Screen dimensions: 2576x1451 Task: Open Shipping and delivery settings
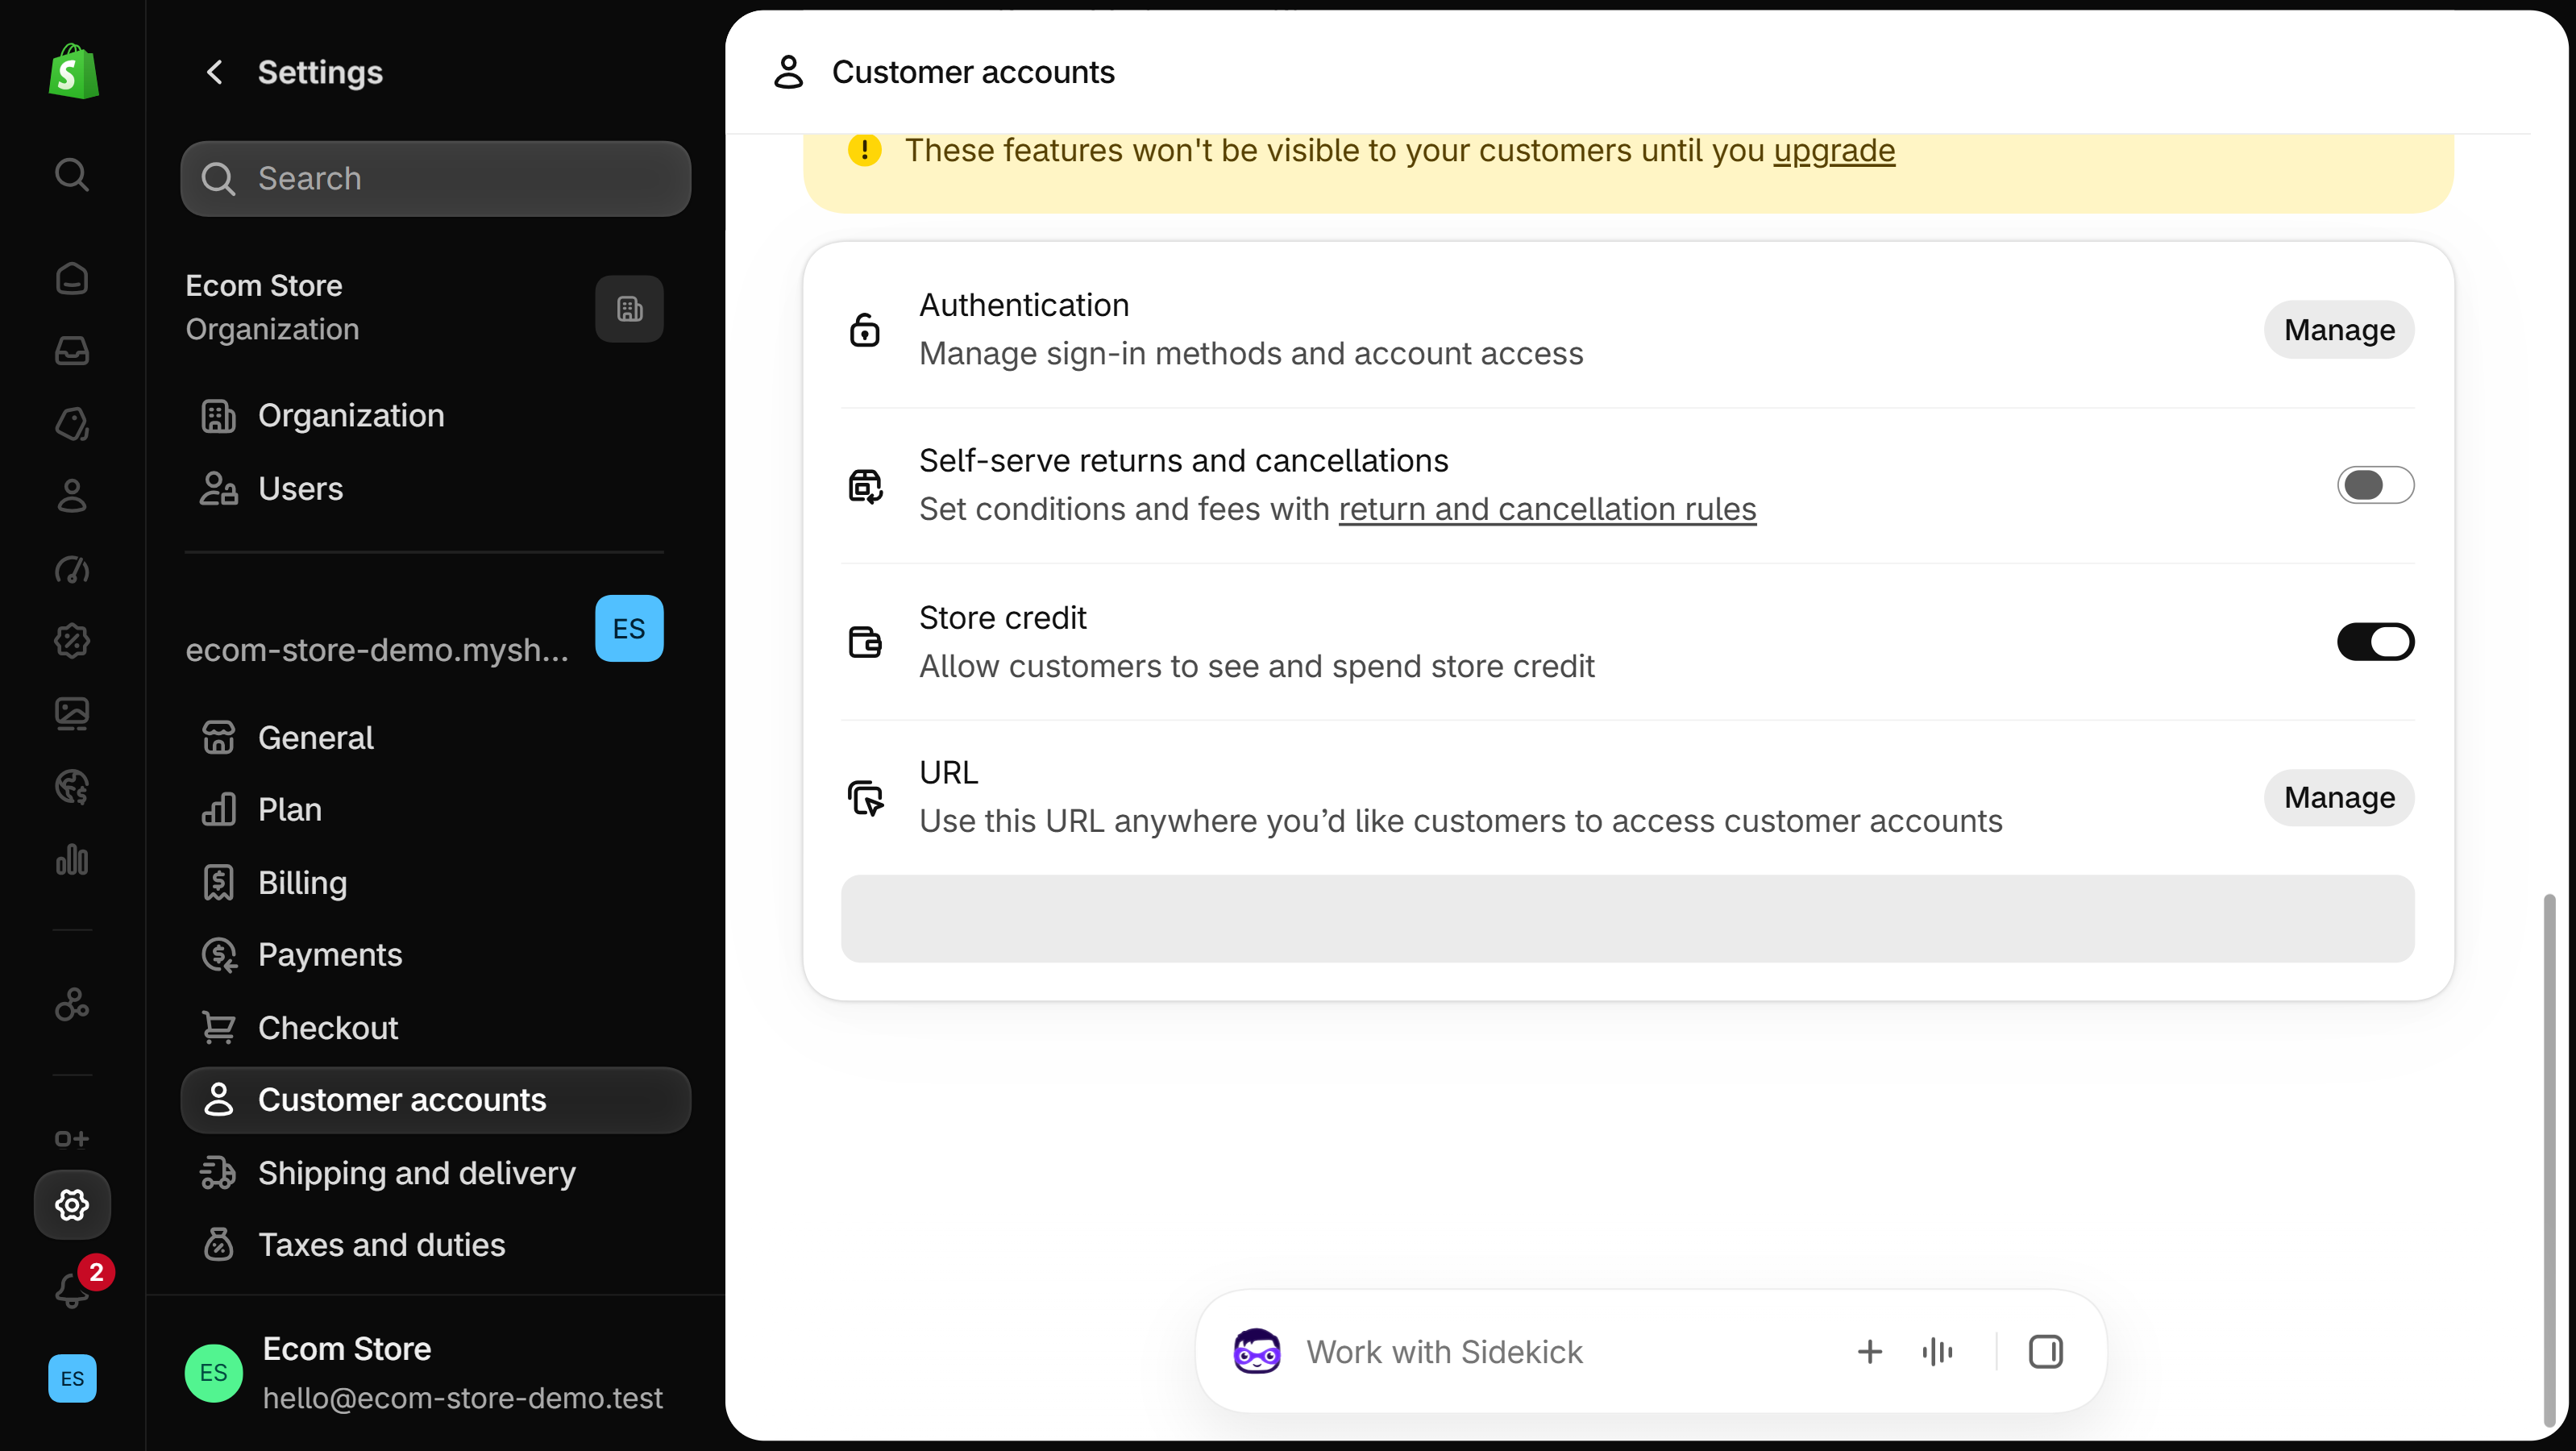click(x=435, y=1173)
